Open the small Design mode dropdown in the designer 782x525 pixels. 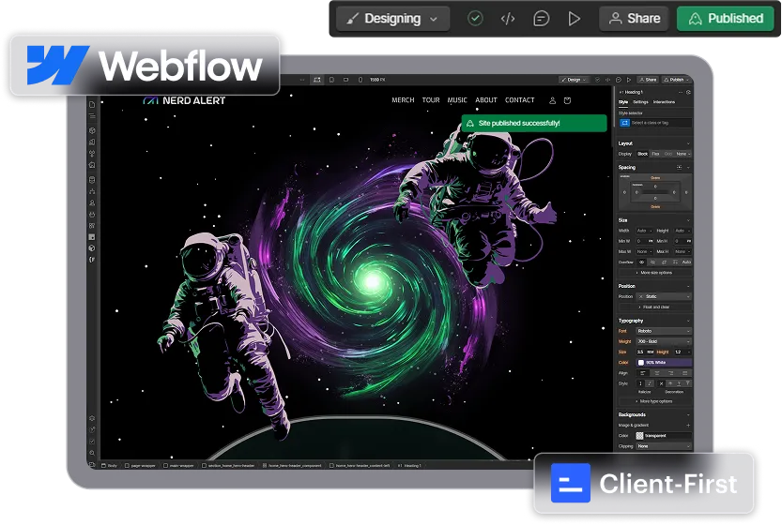574,80
